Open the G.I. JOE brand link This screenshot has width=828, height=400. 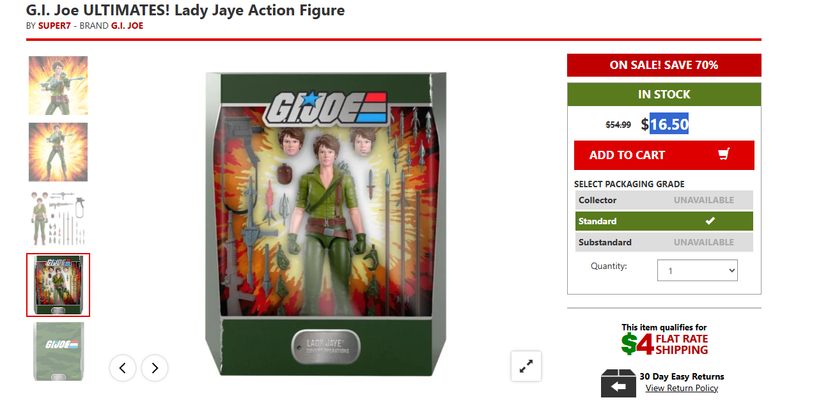coord(127,26)
